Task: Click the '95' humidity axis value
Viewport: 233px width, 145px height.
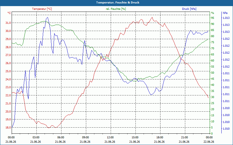Action: 213,18
